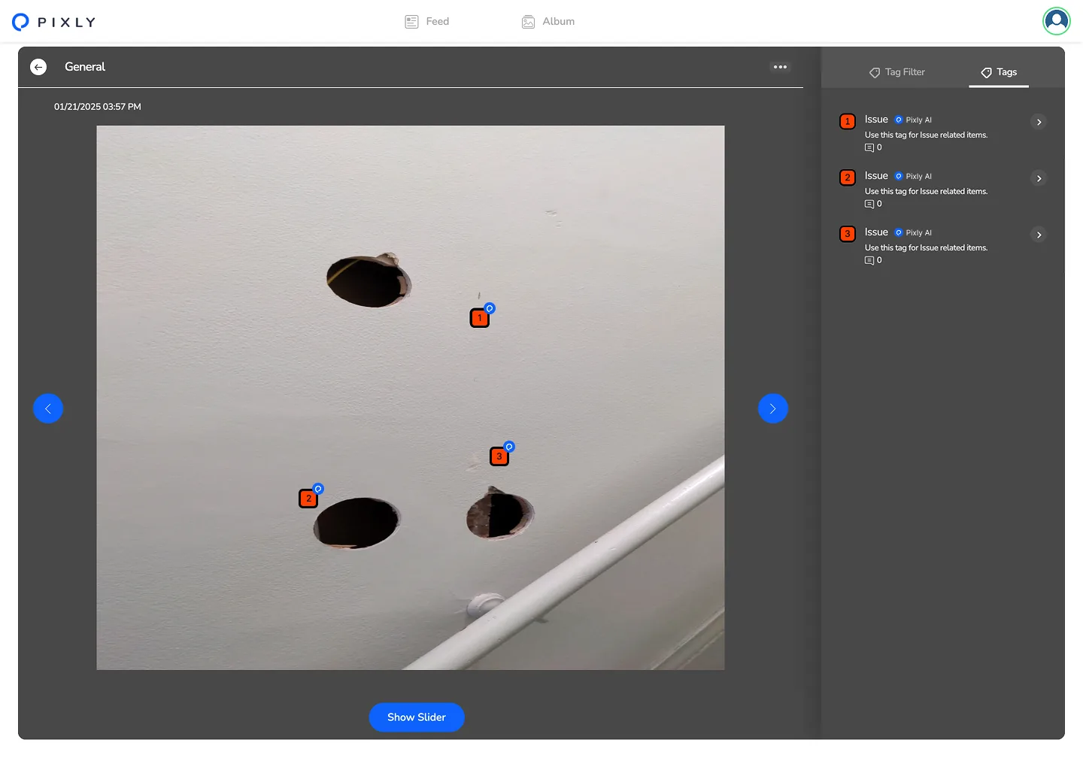This screenshot has width=1083, height=770.
Task: Expand Issue tag 2 chevron
Action: point(1039,178)
